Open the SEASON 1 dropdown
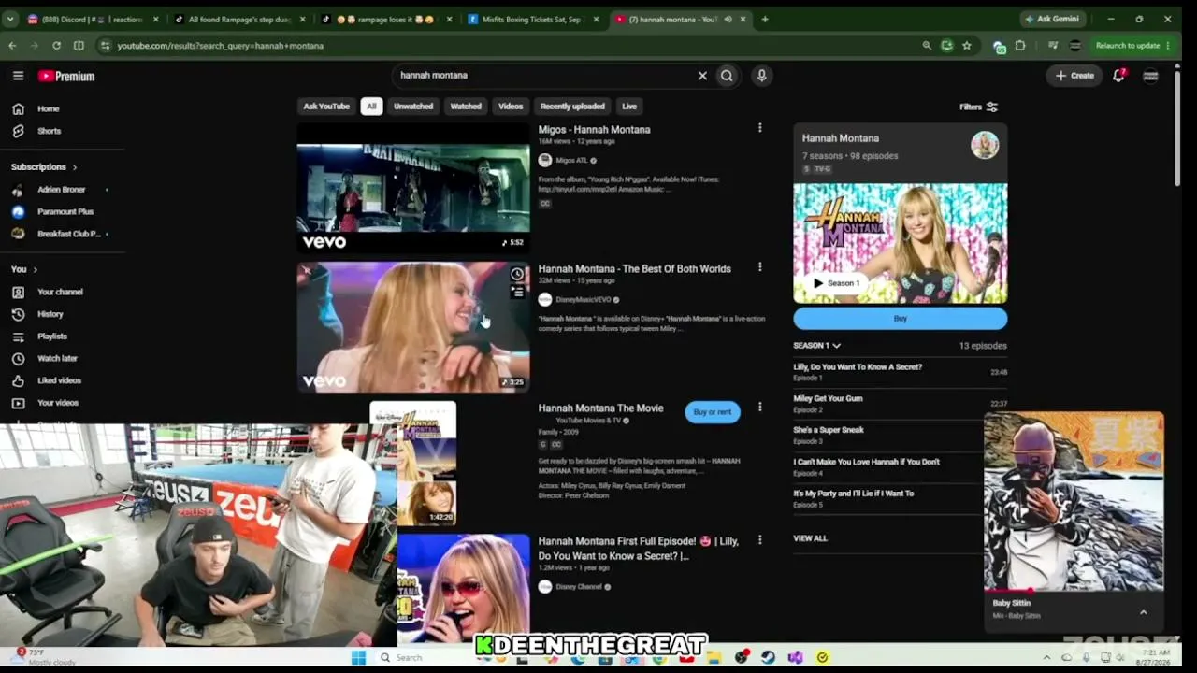 point(816,346)
